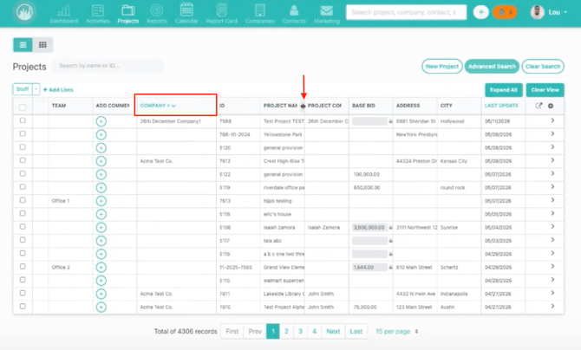
Task: Go to page 4 of results
Action: coord(315,332)
